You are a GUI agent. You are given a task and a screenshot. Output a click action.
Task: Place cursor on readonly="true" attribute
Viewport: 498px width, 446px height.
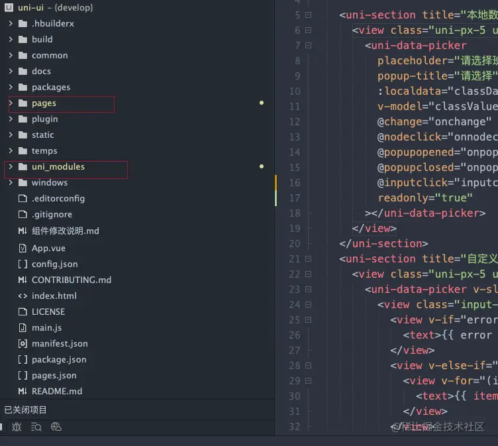(x=425, y=197)
